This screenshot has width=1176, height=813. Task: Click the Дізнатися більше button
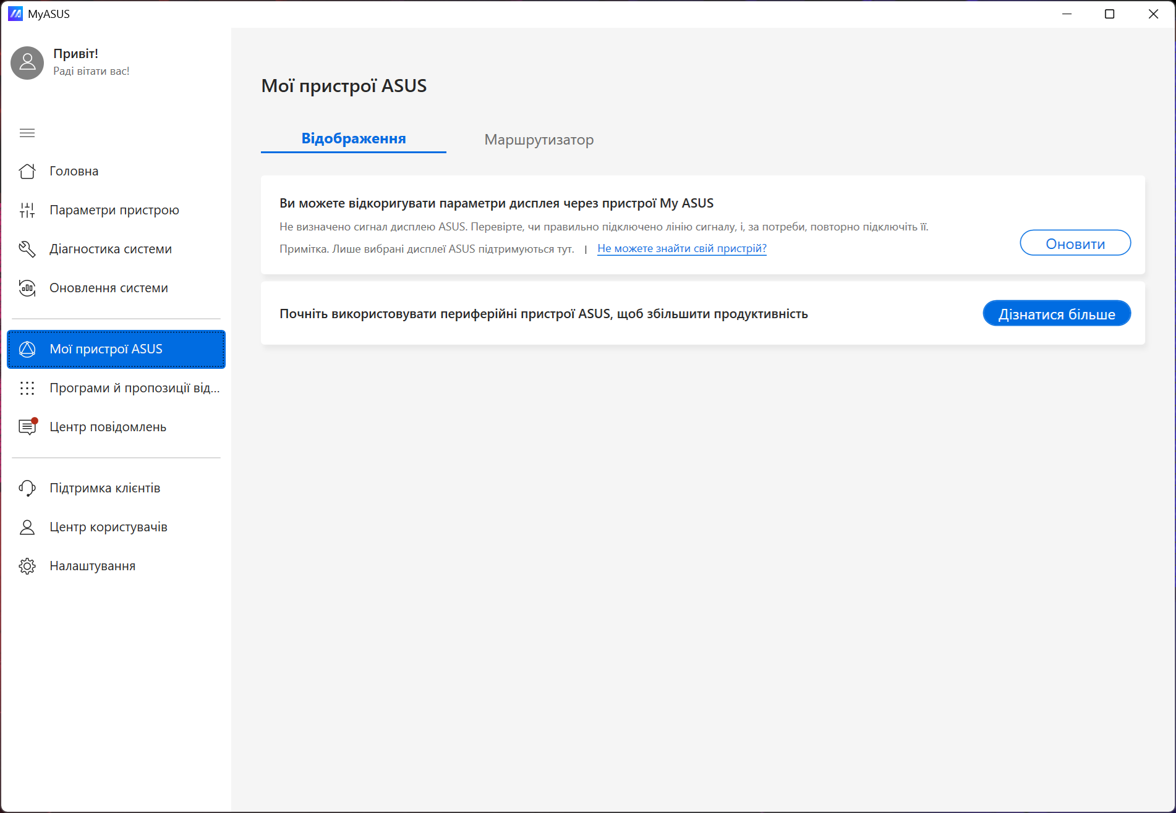(x=1057, y=314)
